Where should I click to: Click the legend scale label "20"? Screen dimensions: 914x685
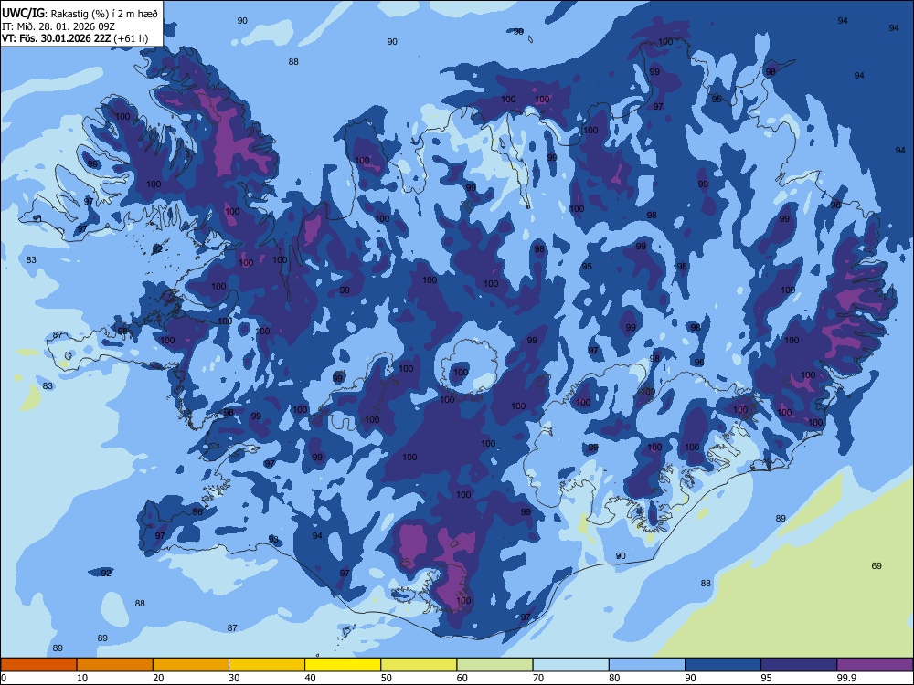click(x=158, y=678)
